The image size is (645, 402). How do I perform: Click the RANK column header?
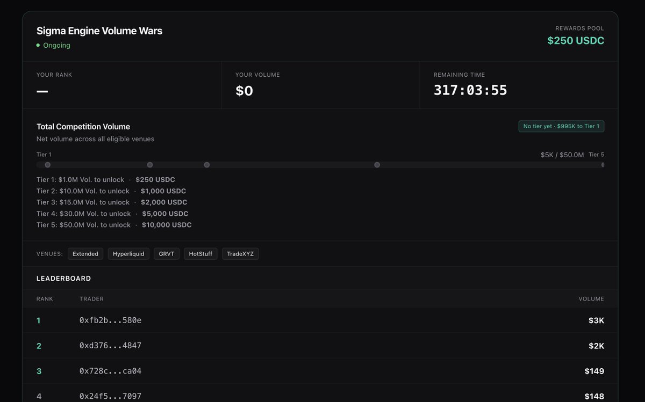[x=45, y=299]
